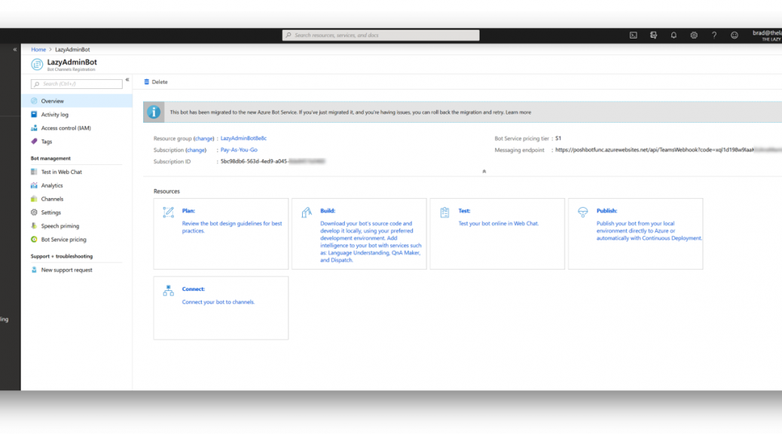Image resolution: width=782 pixels, height=434 pixels.
Task: Click the Publish card cloud icon
Action: [582, 212]
